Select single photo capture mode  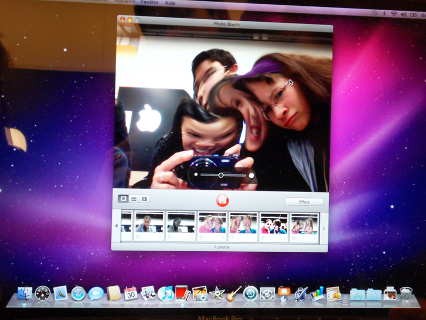point(124,199)
